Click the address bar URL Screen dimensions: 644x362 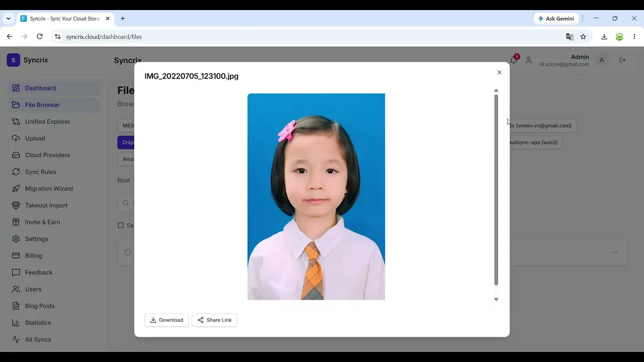tap(104, 37)
